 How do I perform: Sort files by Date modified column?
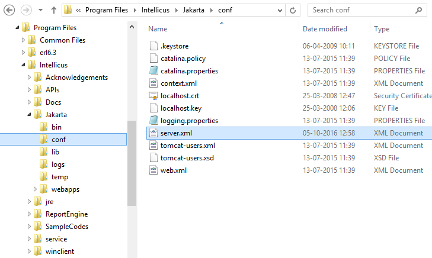[325, 29]
